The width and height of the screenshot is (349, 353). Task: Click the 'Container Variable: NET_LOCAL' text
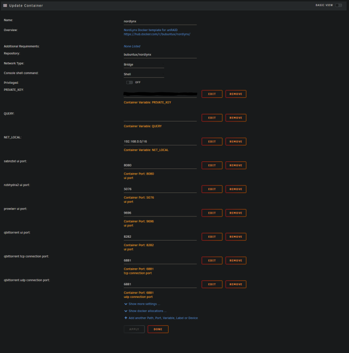pos(146,150)
